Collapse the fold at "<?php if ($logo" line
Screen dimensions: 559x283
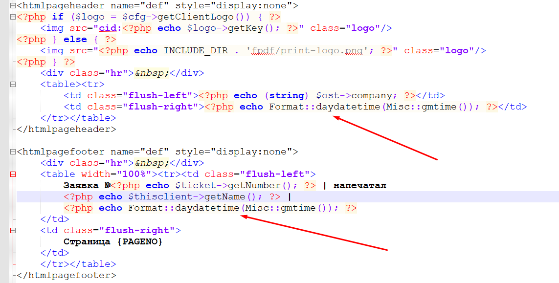click(13, 17)
